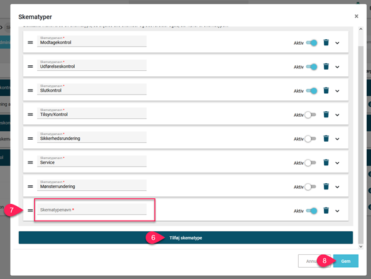Click the dialog's vertical scrollbar
The height and width of the screenshot is (279, 371).
pos(360,145)
